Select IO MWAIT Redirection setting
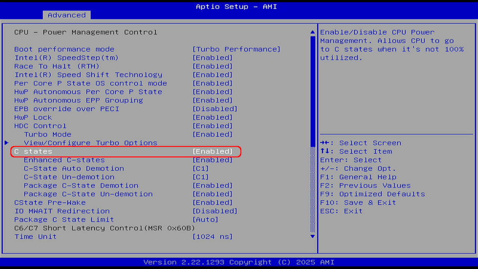The image size is (478, 269). pos(126,211)
